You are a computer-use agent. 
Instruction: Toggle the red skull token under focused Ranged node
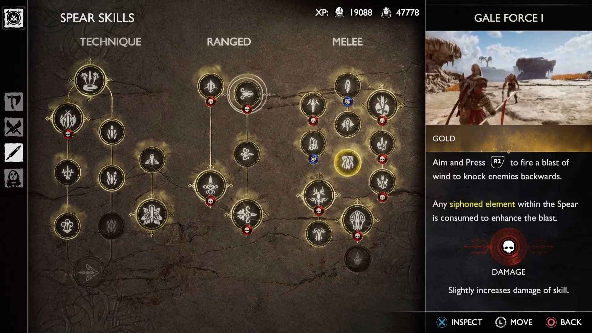click(x=247, y=109)
